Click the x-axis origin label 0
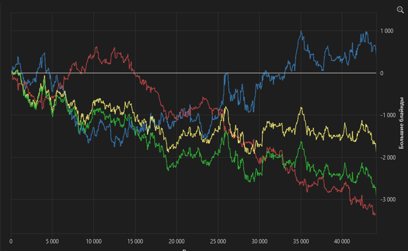This screenshot has height=251, width=408. [x=11, y=241]
